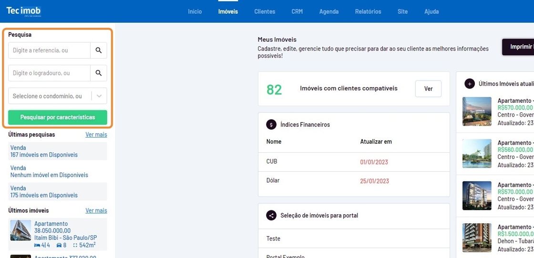Click the share icon beside Seleção de imóveis

pos(271,216)
